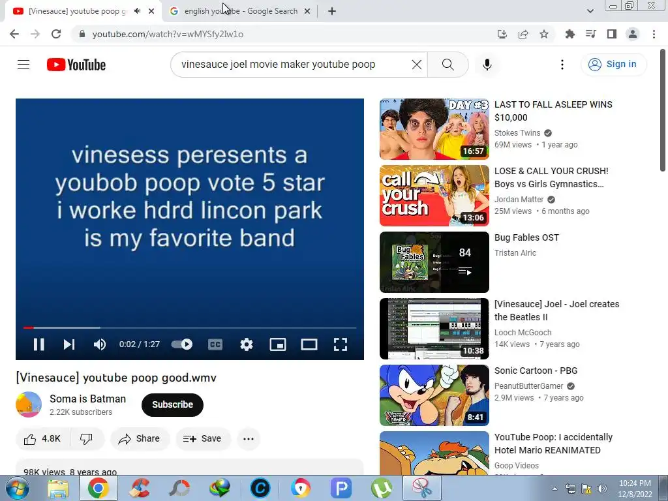Pause the video with the pause button

pos(38,344)
